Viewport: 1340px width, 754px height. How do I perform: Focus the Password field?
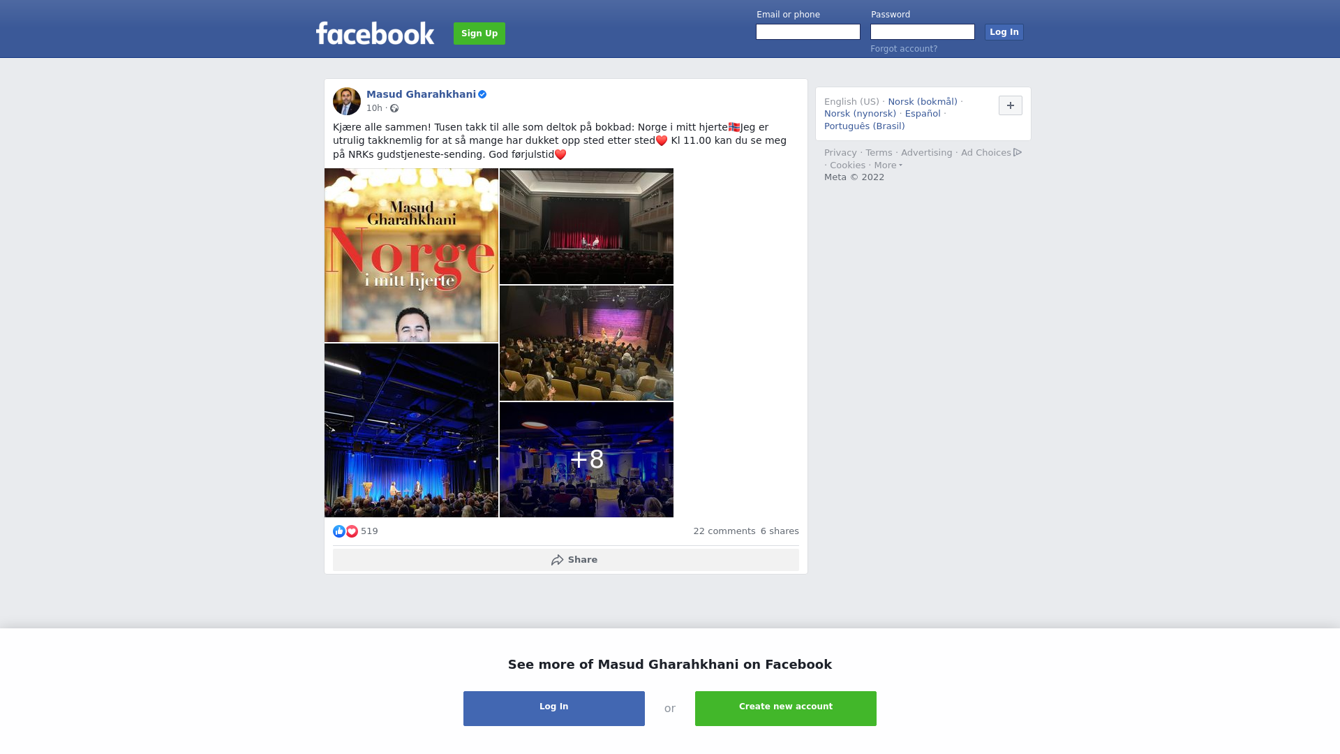pyautogui.click(x=923, y=32)
